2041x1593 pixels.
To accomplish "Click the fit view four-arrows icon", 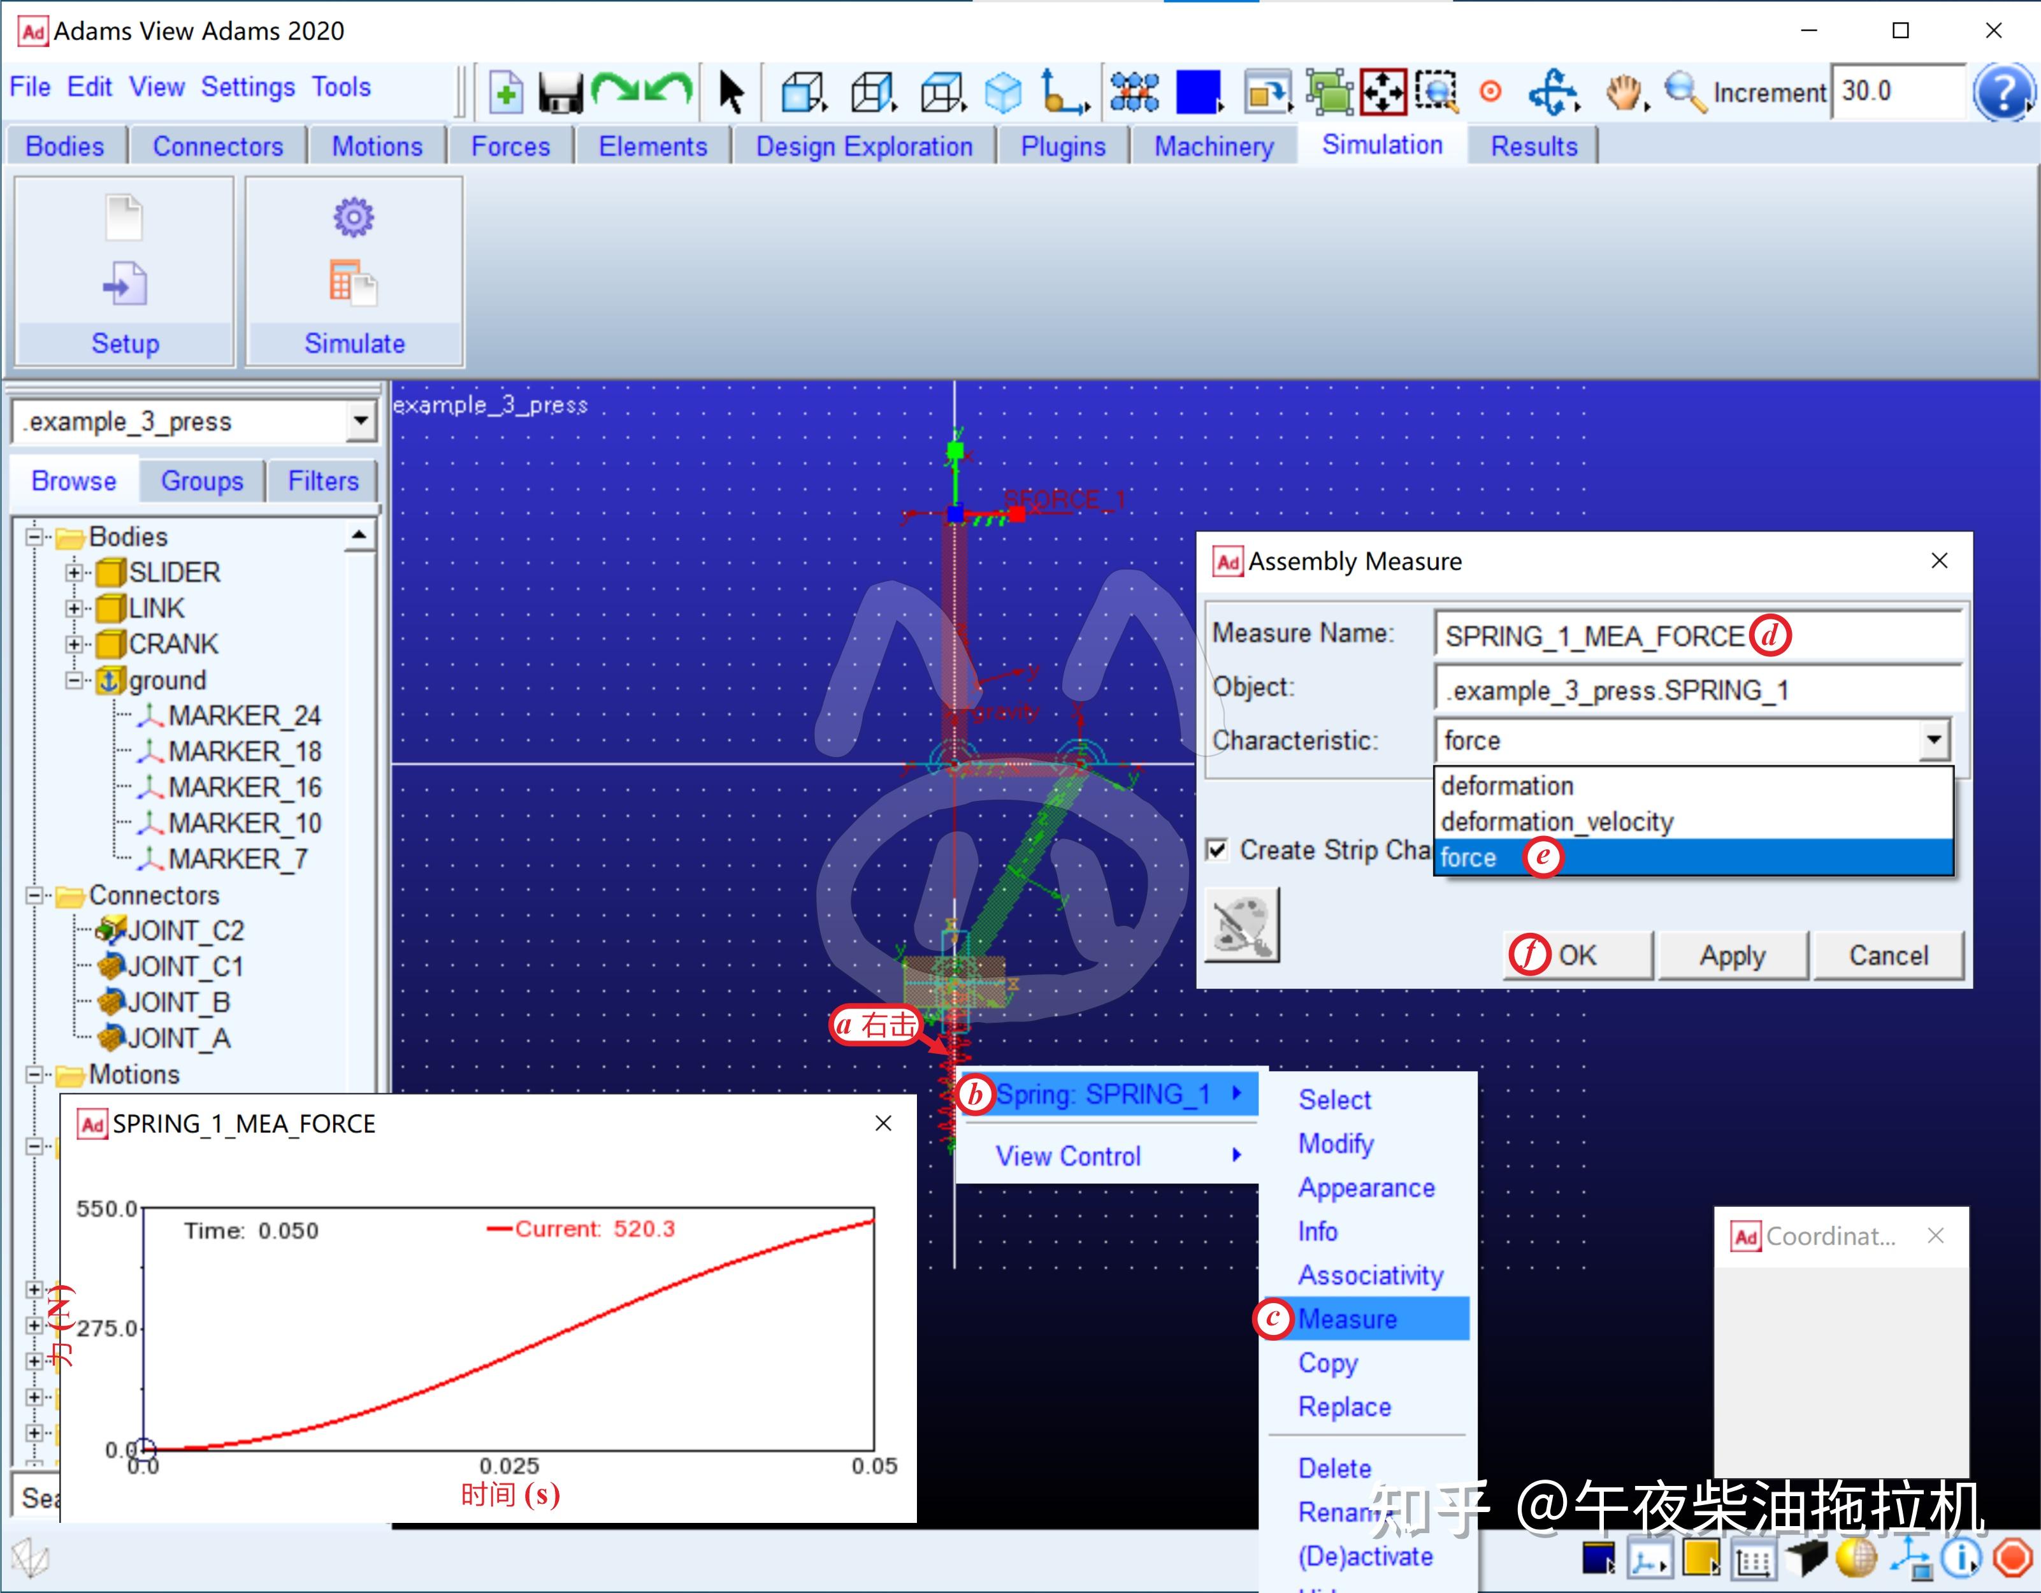I will coord(1383,92).
